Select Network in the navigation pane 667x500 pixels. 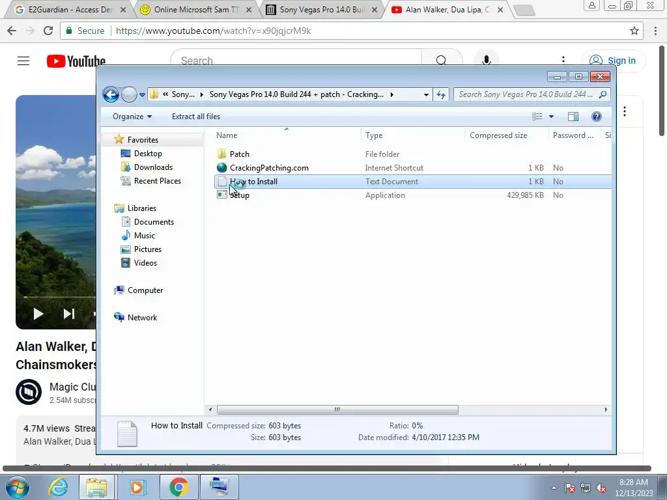click(142, 317)
